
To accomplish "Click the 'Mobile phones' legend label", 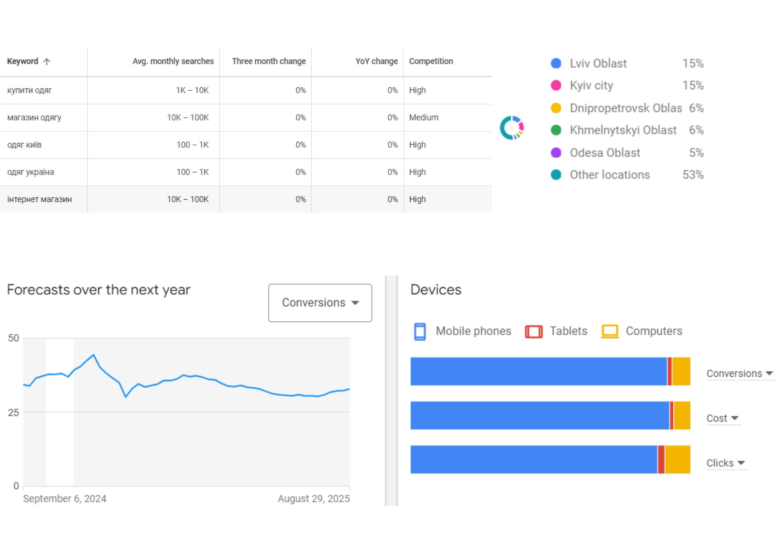I will [473, 331].
